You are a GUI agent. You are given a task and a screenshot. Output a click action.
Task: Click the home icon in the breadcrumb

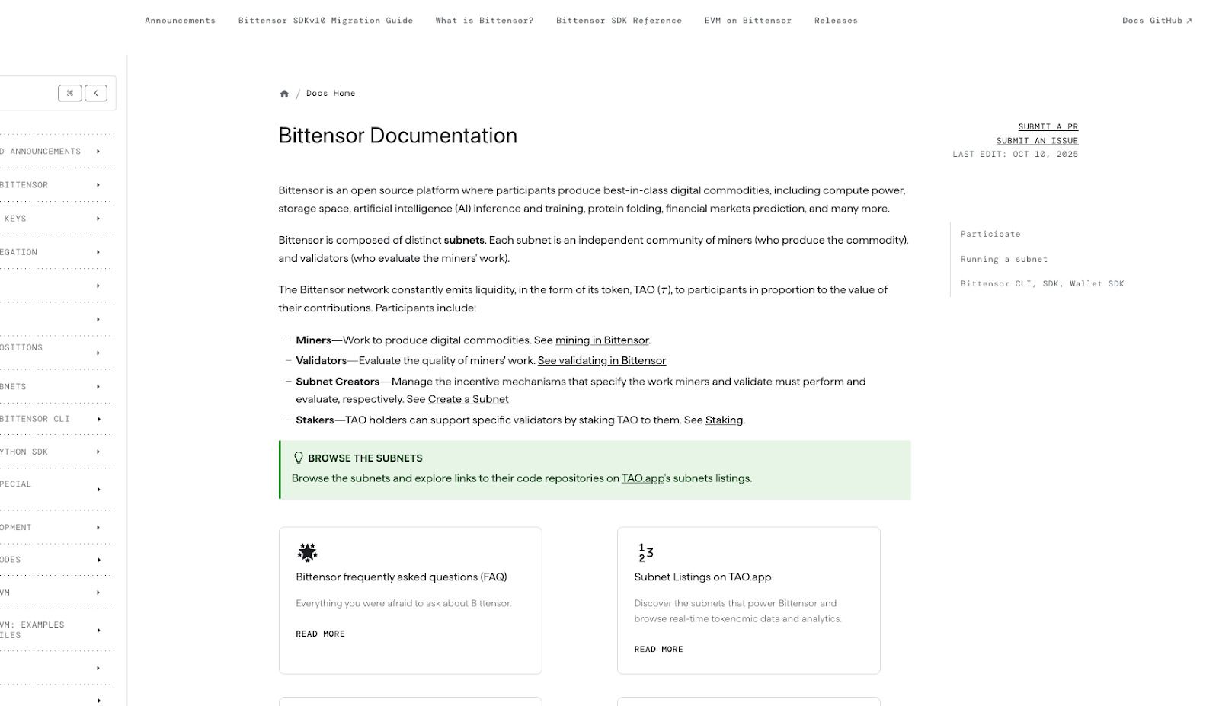[x=284, y=94]
